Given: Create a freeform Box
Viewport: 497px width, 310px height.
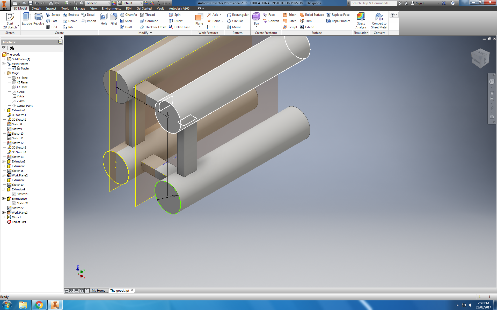Looking at the screenshot, I should [256, 20].
